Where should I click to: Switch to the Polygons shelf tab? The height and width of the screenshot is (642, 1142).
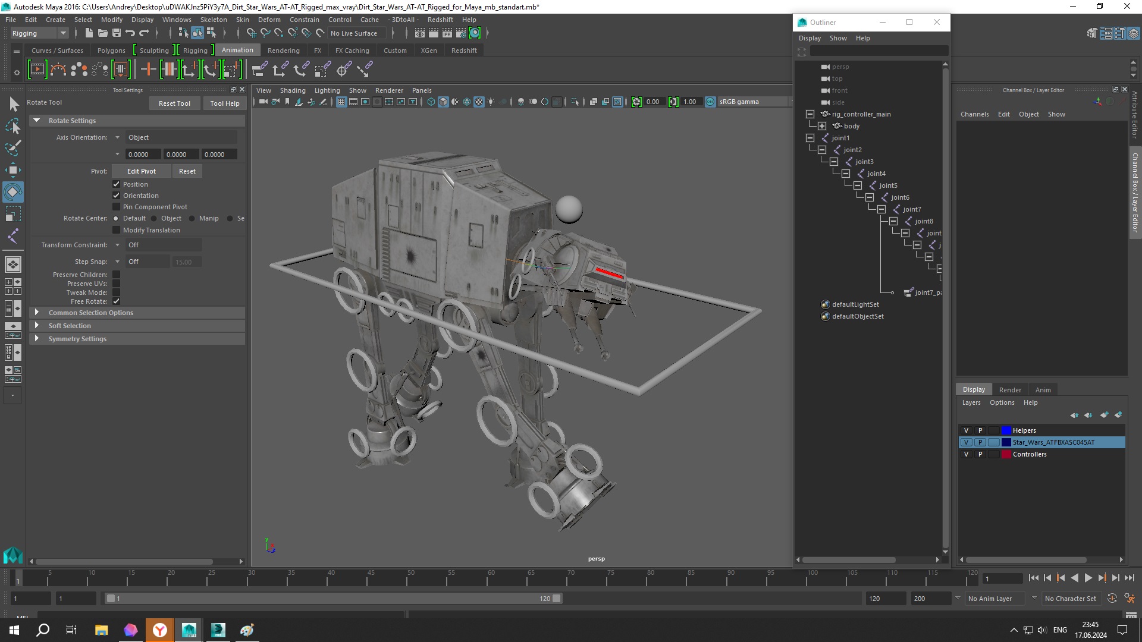111,51
